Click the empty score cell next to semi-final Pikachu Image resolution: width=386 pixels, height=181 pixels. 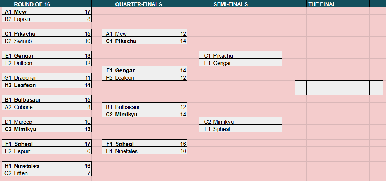(x=277, y=55)
